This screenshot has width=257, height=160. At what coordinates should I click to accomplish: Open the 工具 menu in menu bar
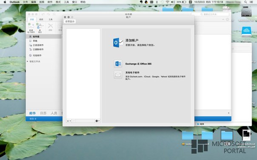pyautogui.click(x=66, y=2)
